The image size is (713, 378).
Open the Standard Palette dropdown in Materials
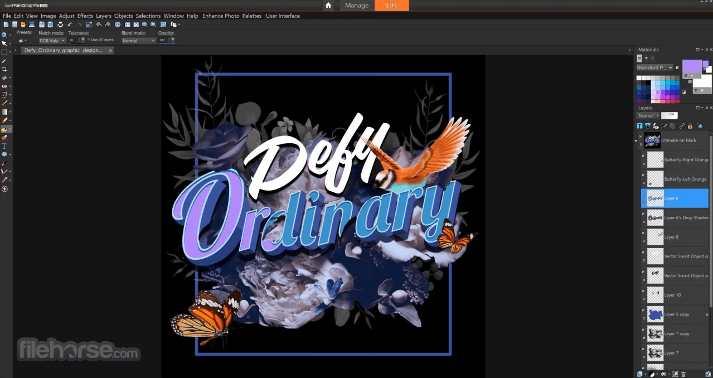[654, 67]
